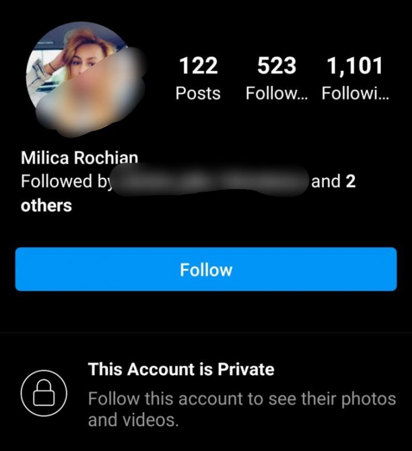
Task: Open the 1,101 following number
Action: (355, 66)
